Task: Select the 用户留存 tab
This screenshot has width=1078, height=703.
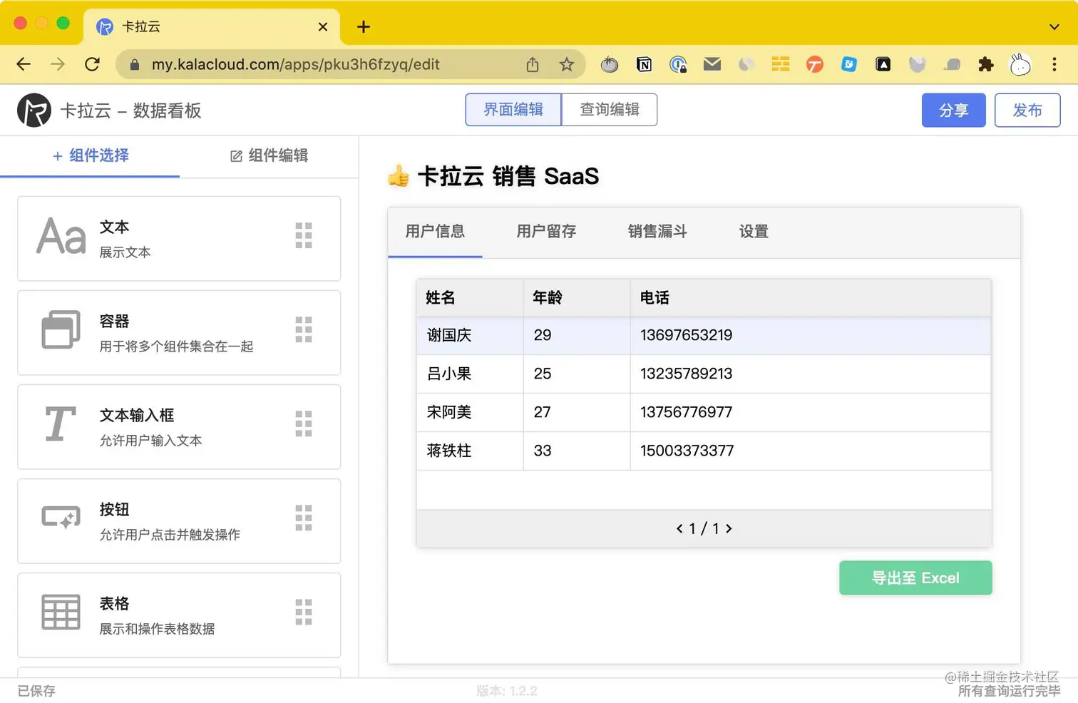Action: tap(546, 232)
